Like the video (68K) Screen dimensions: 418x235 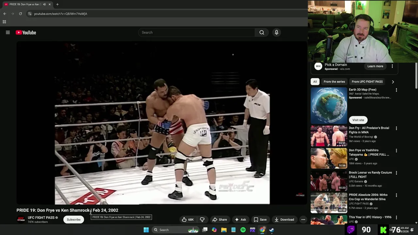tap(188, 220)
